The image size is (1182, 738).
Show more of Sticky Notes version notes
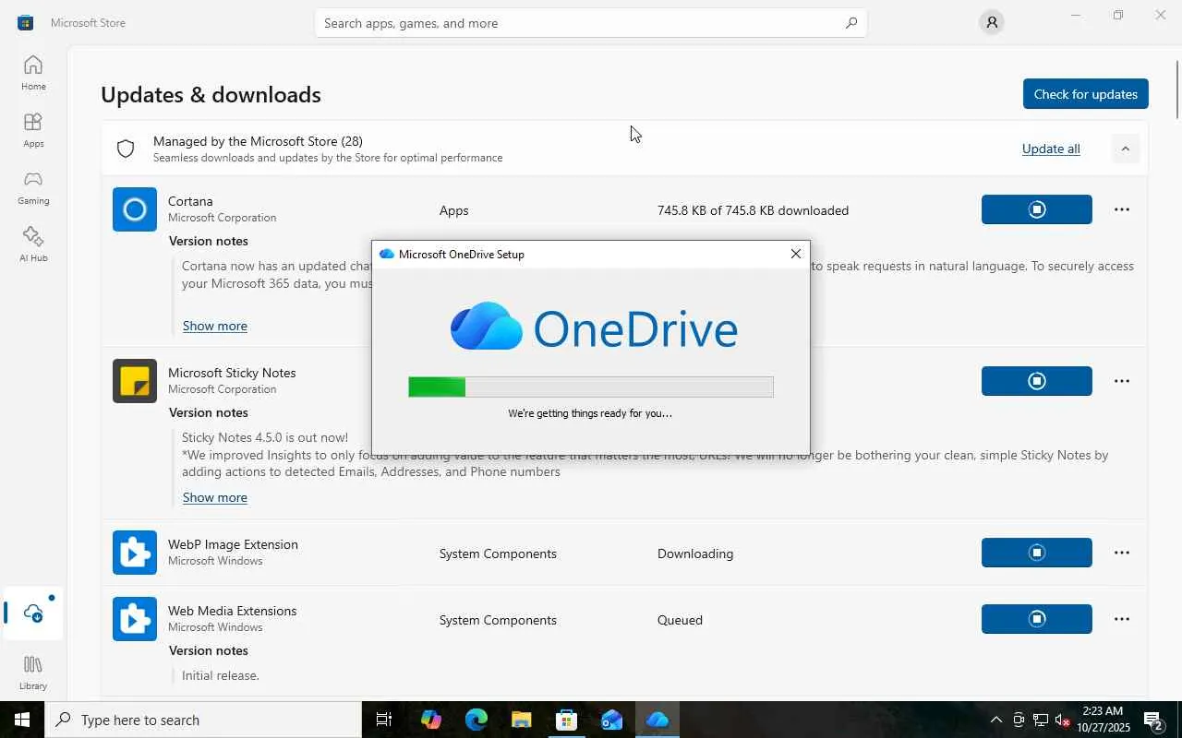pos(215,497)
